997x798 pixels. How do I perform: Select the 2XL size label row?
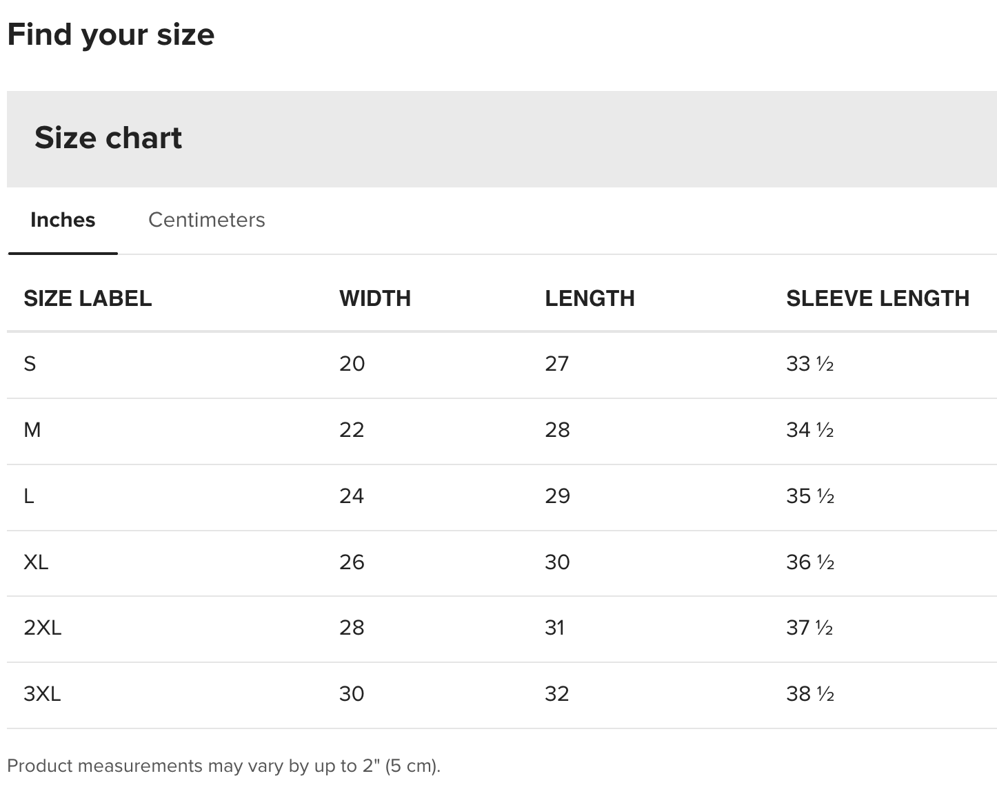pyautogui.click(x=42, y=628)
